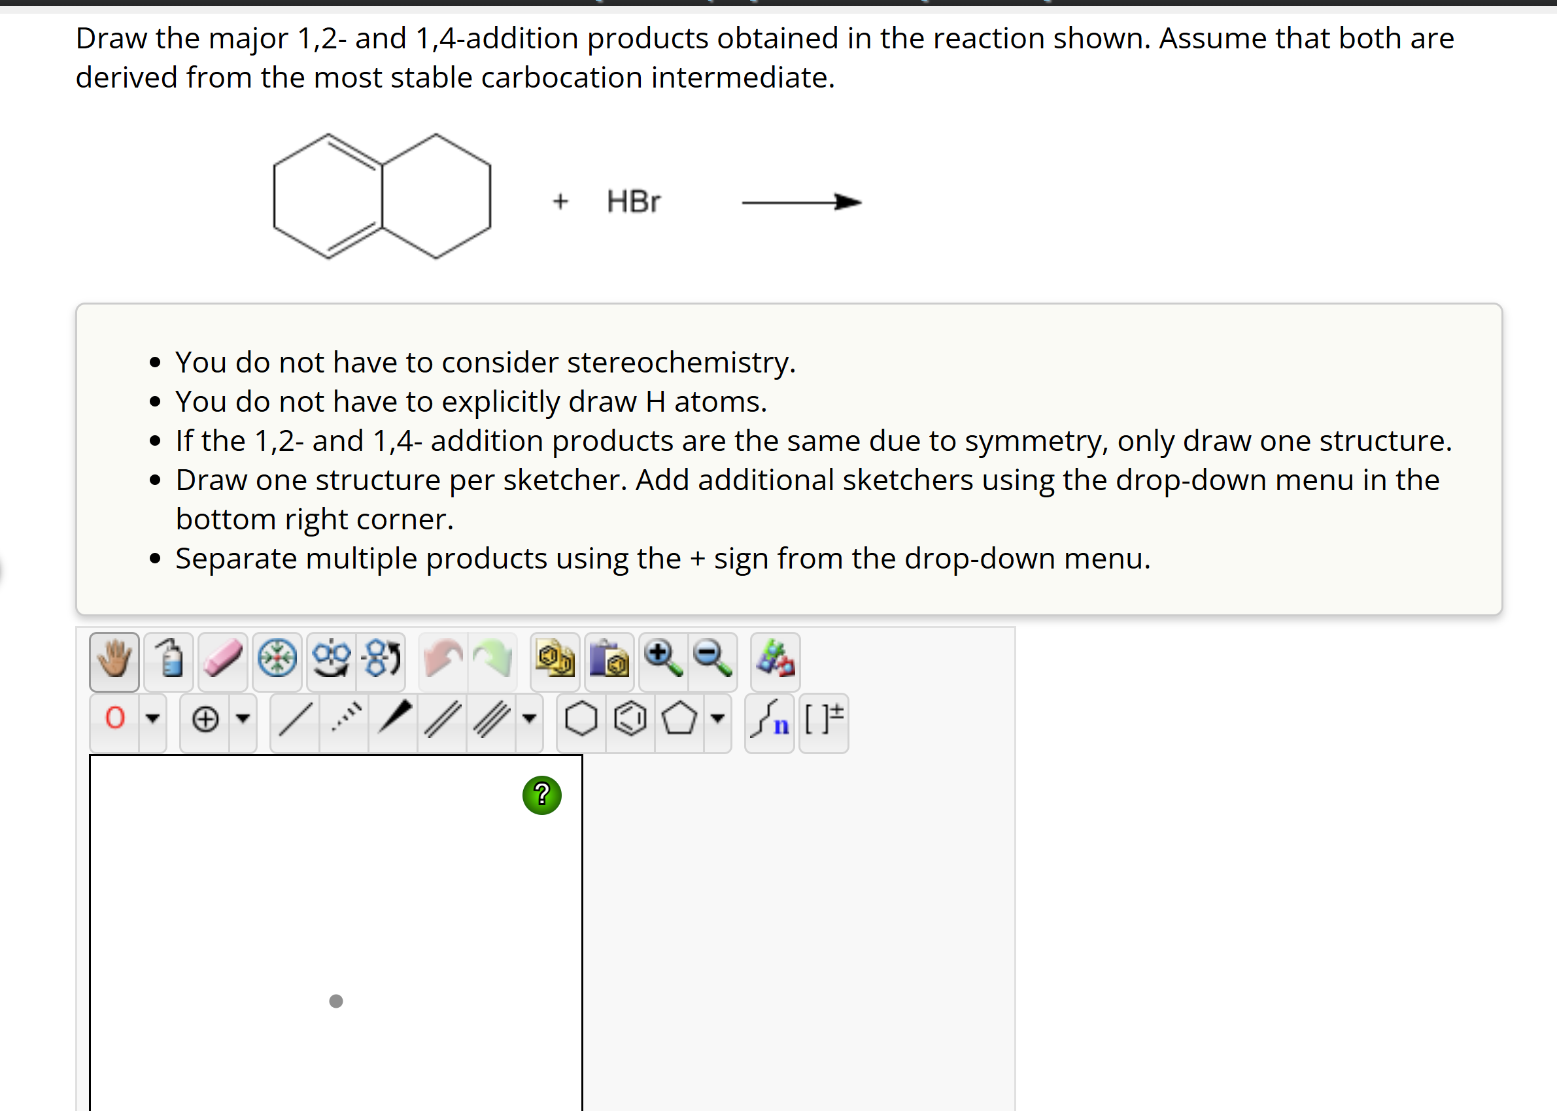Image resolution: width=1557 pixels, height=1111 pixels.
Task: Open the atom element dropdown next to O
Action: (x=152, y=720)
